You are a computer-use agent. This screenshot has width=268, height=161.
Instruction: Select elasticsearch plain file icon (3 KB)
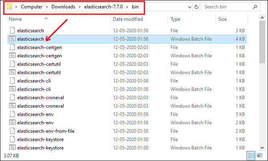point(12,30)
